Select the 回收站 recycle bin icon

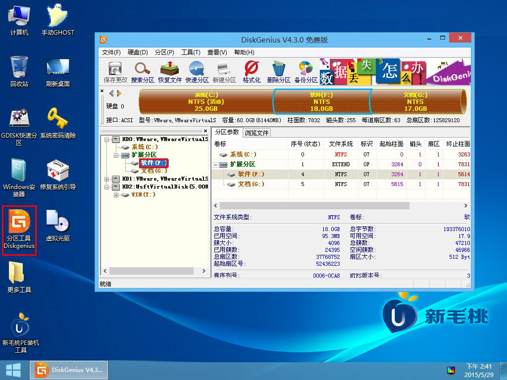click(x=19, y=71)
